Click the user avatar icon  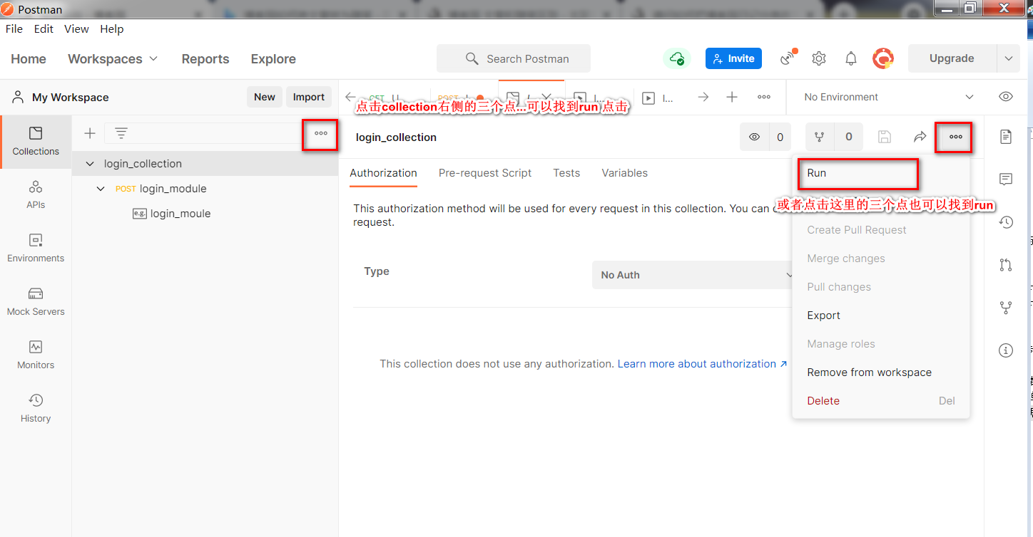pos(883,58)
